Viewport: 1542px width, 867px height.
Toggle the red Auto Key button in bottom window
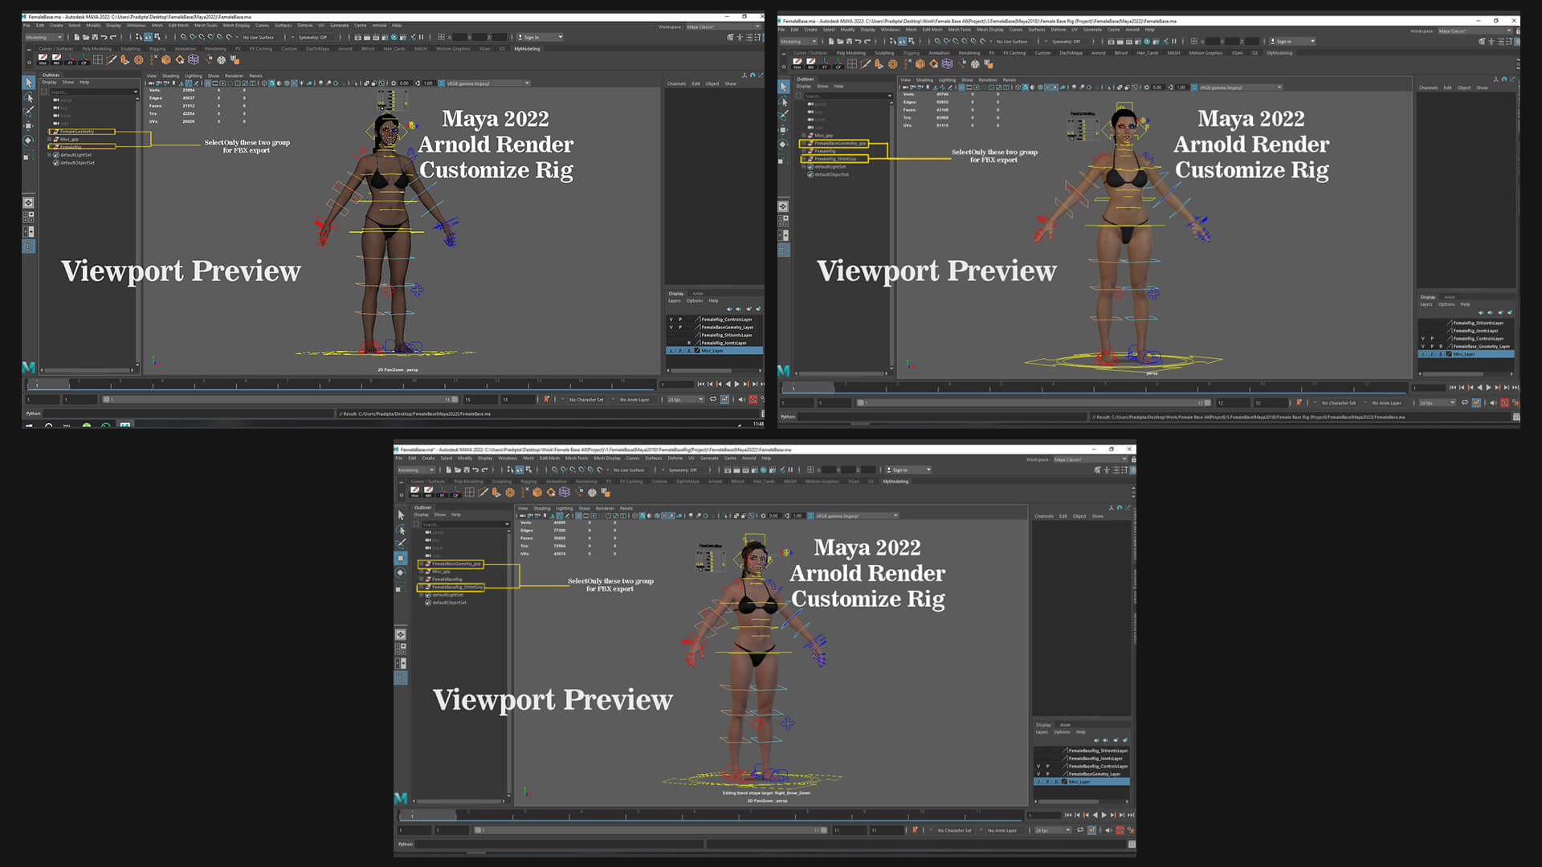[x=1120, y=830]
